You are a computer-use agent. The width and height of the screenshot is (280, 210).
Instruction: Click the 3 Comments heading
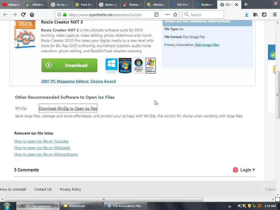click(27, 170)
